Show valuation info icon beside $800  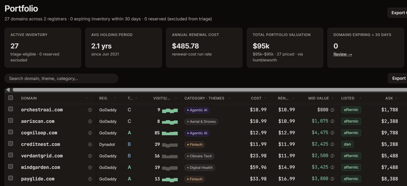[x=332, y=110]
